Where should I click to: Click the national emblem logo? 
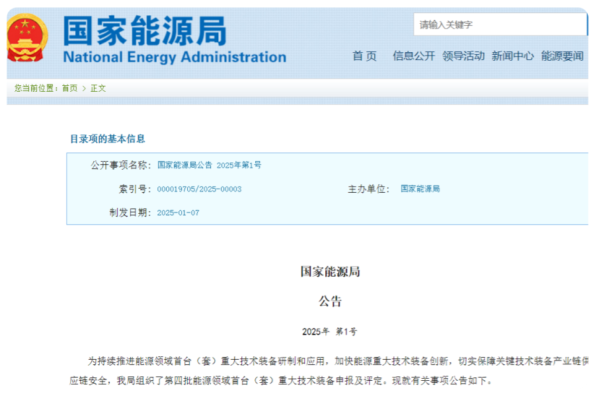tap(27, 38)
